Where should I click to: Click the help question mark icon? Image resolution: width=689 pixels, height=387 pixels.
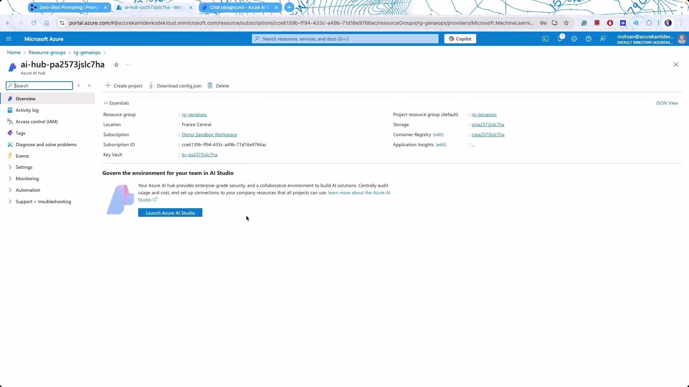tap(589, 39)
